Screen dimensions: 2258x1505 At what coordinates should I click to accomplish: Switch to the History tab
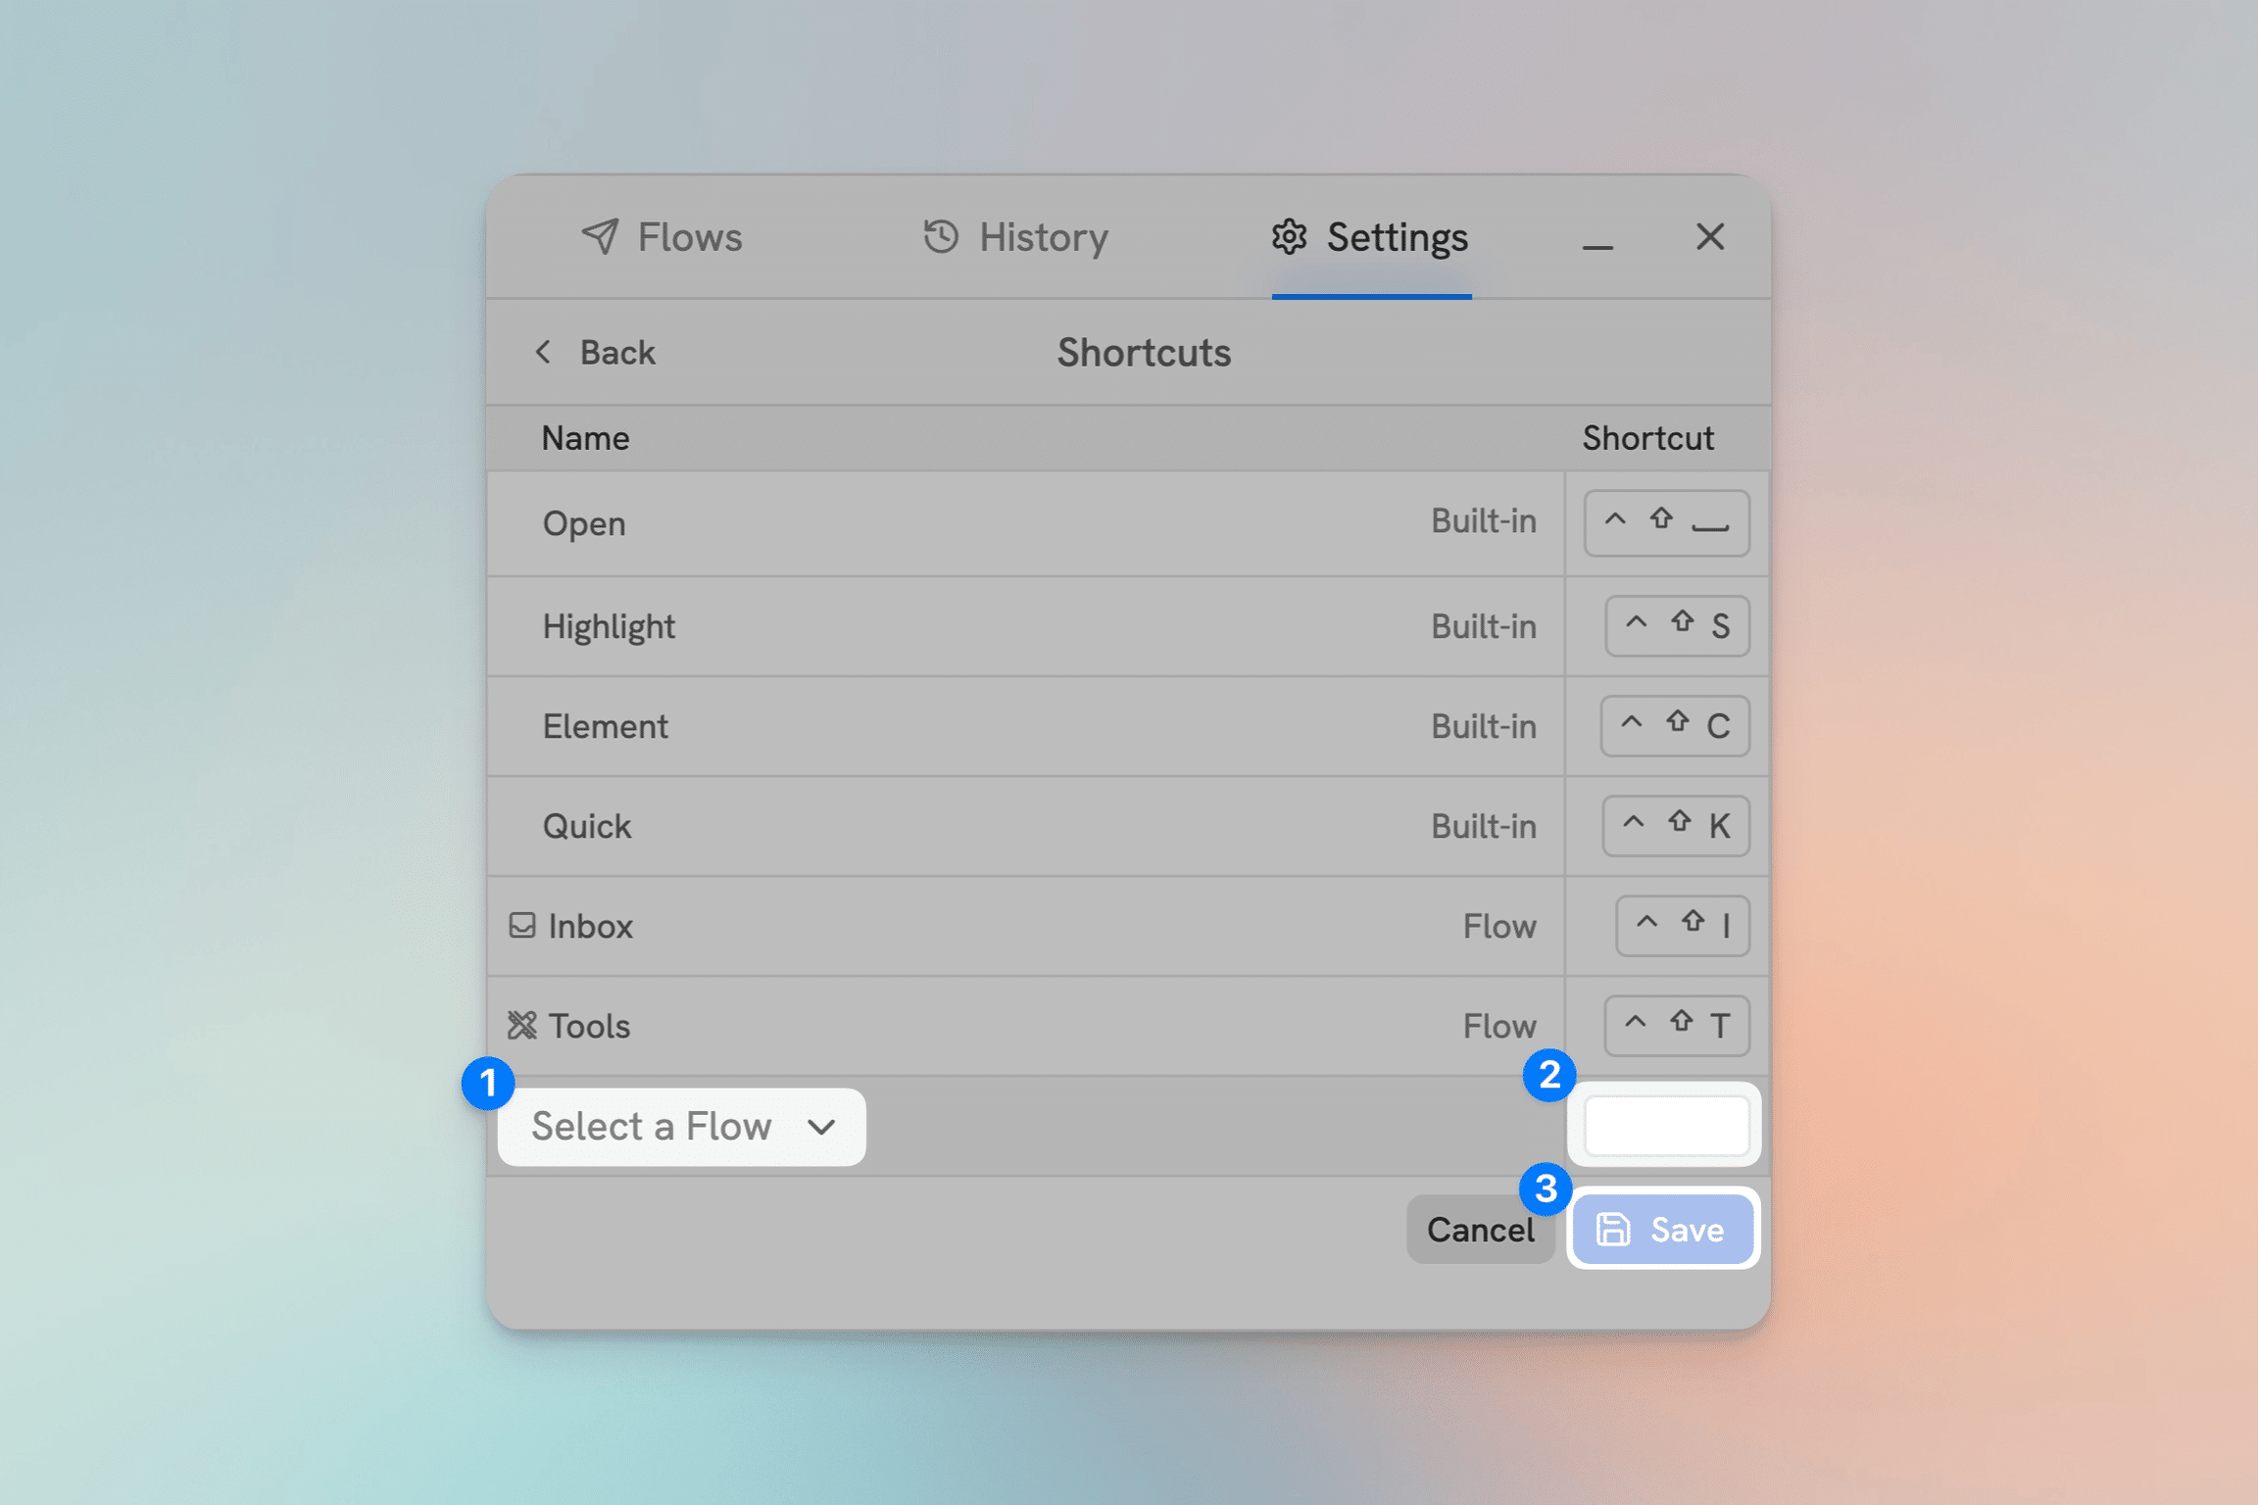pyautogui.click(x=1015, y=237)
